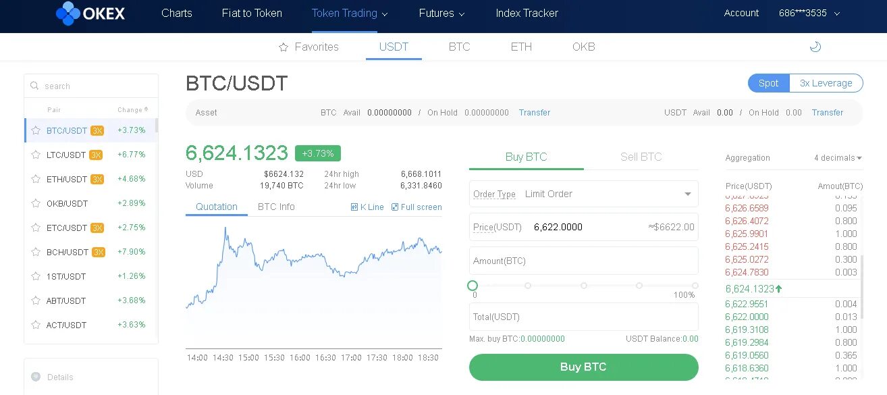Sort pairs by Change column arrows
Image resolution: width=887 pixels, height=395 pixels.
pyautogui.click(x=146, y=109)
